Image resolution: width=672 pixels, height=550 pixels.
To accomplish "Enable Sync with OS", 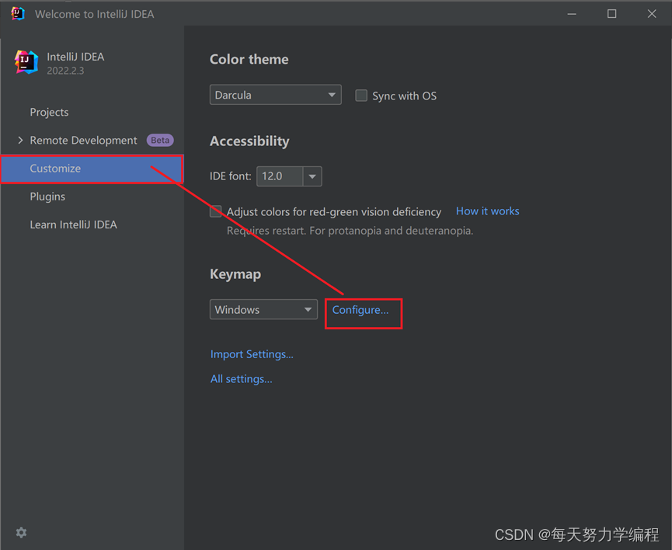I will (x=361, y=95).
